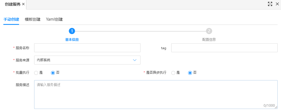The width and height of the screenshot is (281, 112).
Task: Select 是 for 批量执行
Action: coord(36,73)
